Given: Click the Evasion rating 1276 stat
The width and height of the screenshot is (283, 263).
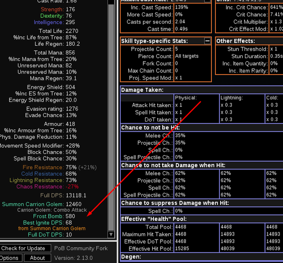Looking at the screenshot, I should pyautogui.click(x=52, y=109).
